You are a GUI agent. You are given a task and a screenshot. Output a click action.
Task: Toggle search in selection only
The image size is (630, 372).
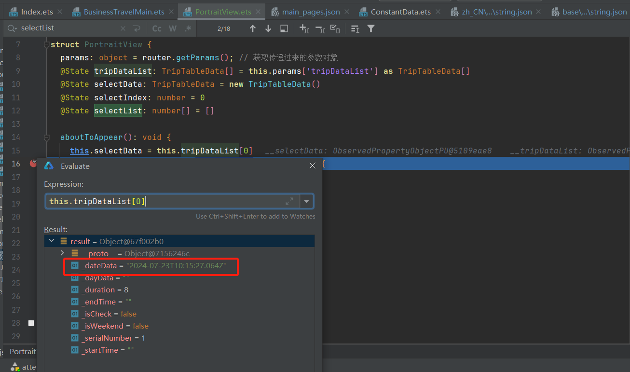[x=284, y=29]
